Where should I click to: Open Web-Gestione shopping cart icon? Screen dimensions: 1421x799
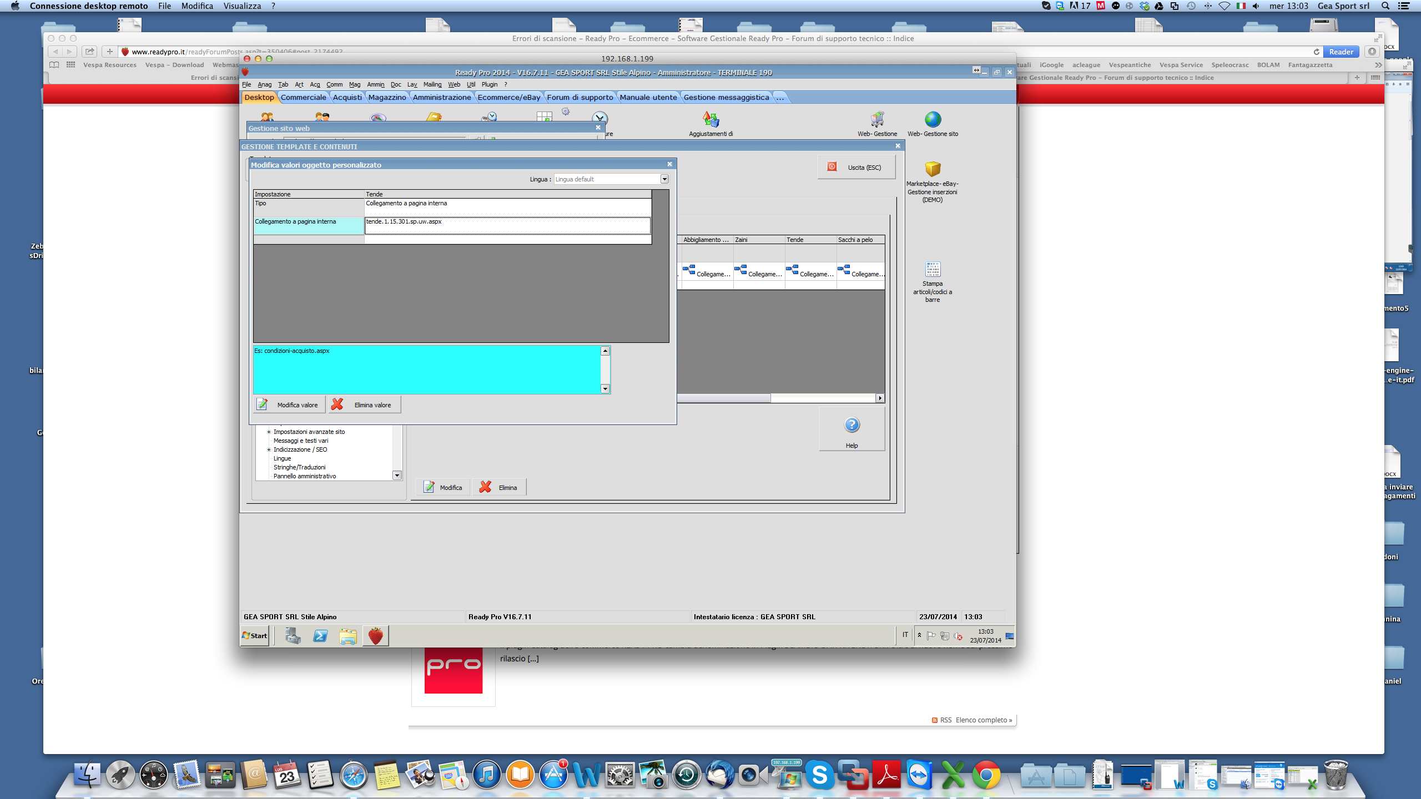877,120
